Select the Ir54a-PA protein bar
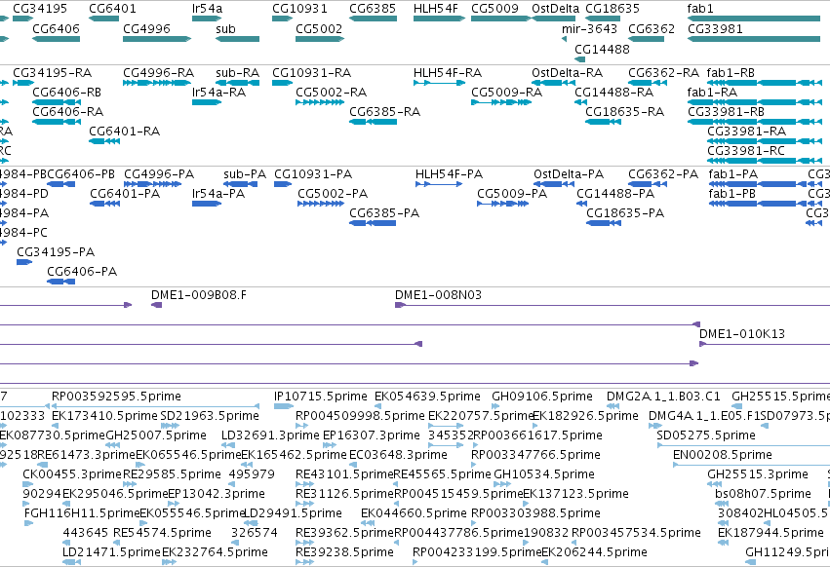 pyautogui.click(x=207, y=204)
